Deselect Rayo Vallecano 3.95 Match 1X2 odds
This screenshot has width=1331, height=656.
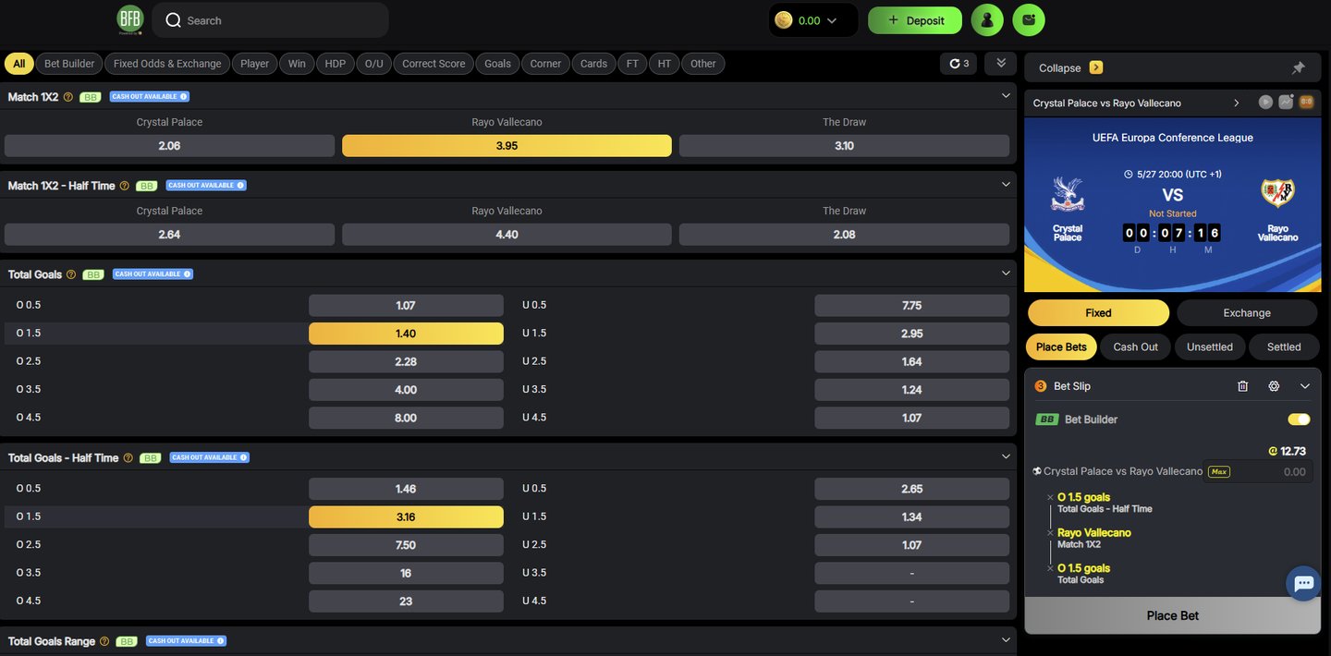point(507,146)
